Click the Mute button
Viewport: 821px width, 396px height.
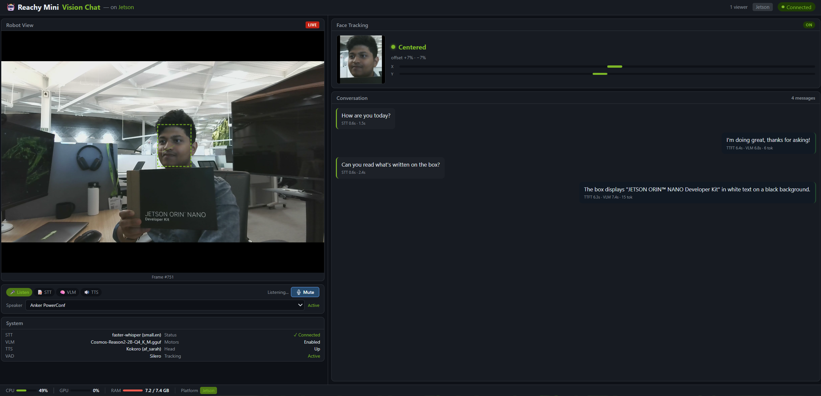click(305, 292)
